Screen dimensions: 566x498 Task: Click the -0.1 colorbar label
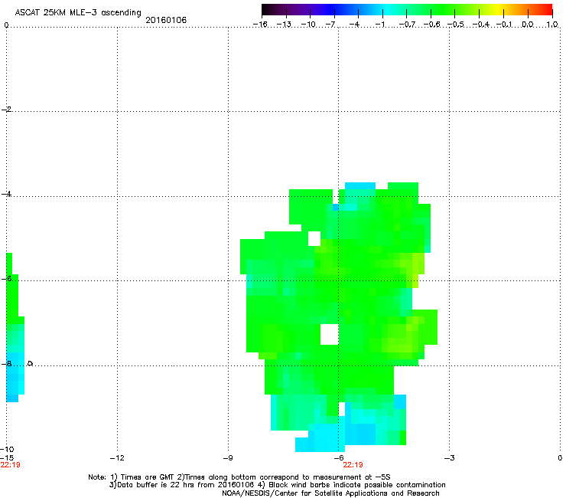[x=504, y=25]
